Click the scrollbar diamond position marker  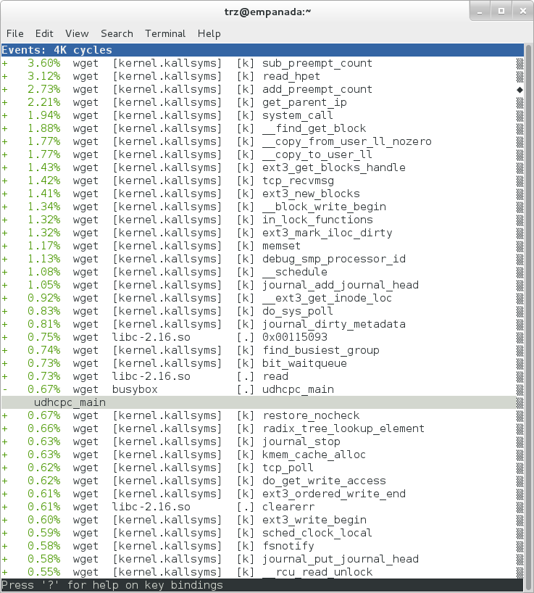[x=519, y=89]
